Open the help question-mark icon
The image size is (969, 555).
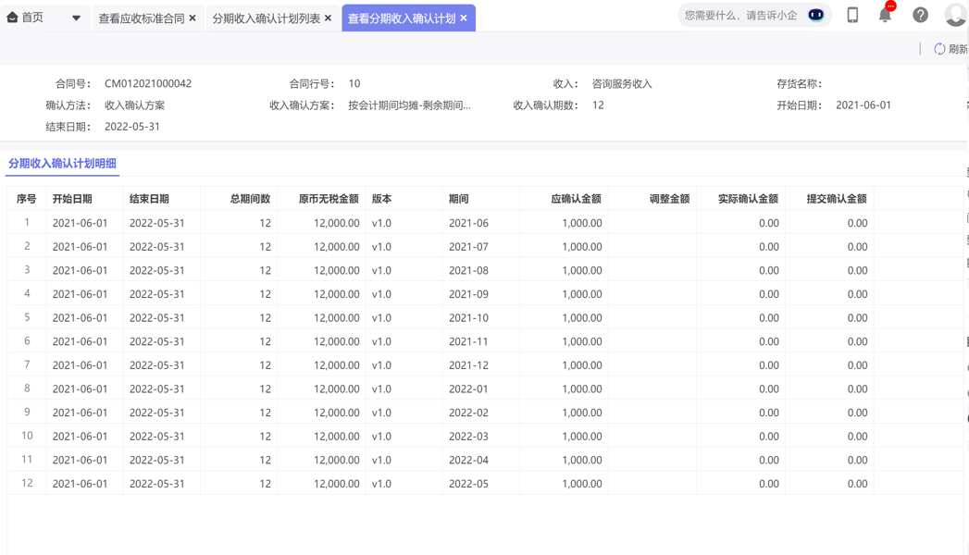point(918,15)
